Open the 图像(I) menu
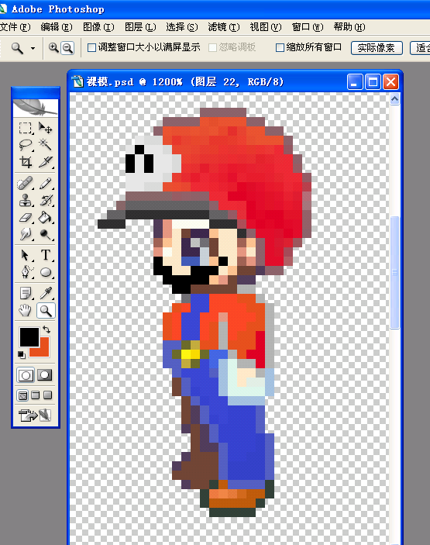This screenshot has width=430, height=545. [x=98, y=27]
